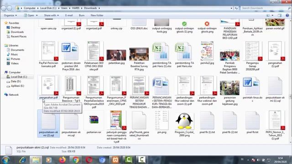Select petunjuk-penggunaan-computerized-based-test pdf
Screen dimensions: 292x164
click(116, 127)
